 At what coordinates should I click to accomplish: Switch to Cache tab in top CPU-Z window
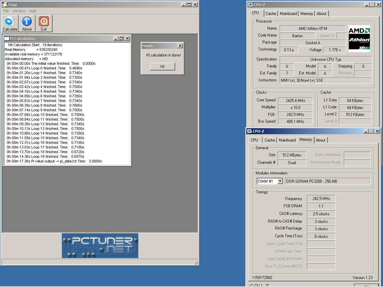click(x=271, y=14)
